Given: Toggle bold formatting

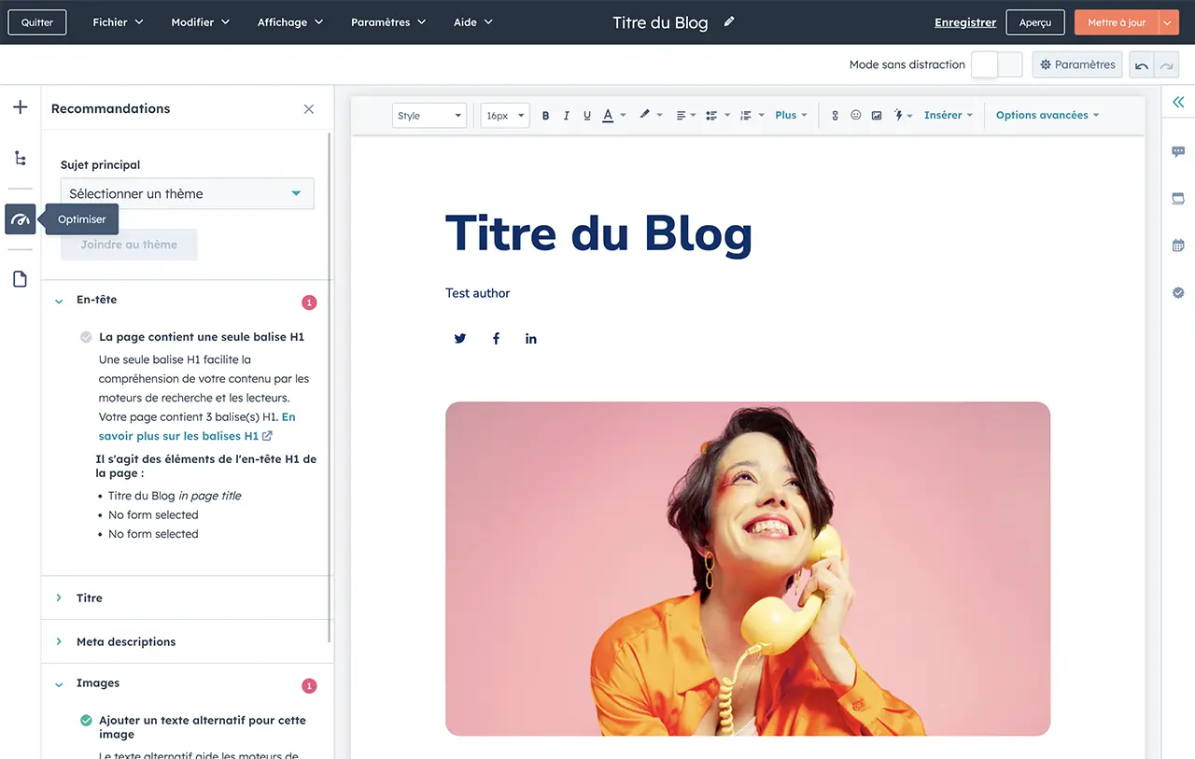Looking at the screenshot, I should (545, 116).
